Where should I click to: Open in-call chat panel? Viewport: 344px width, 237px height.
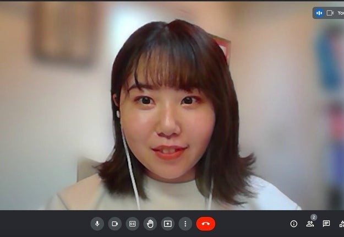point(326,224)
